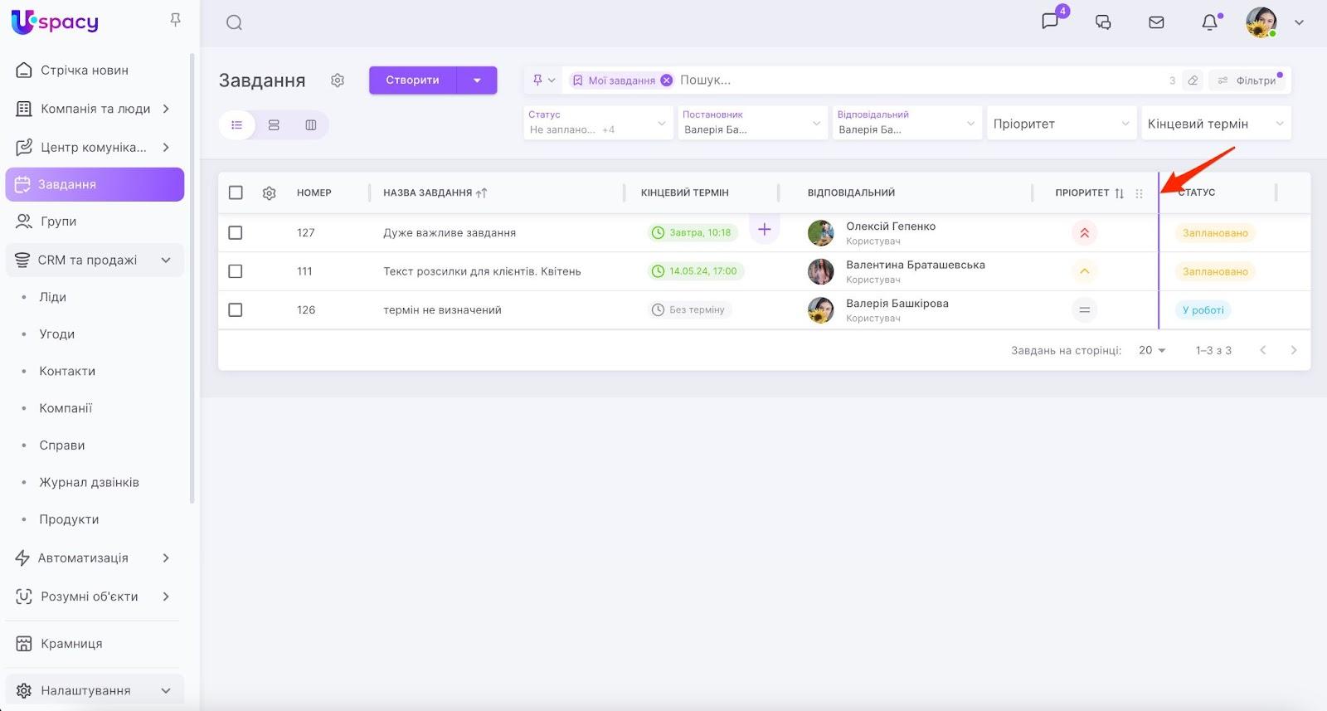Click the Створити button
This screenshot has height=711, width=1327.
(412, 80)
